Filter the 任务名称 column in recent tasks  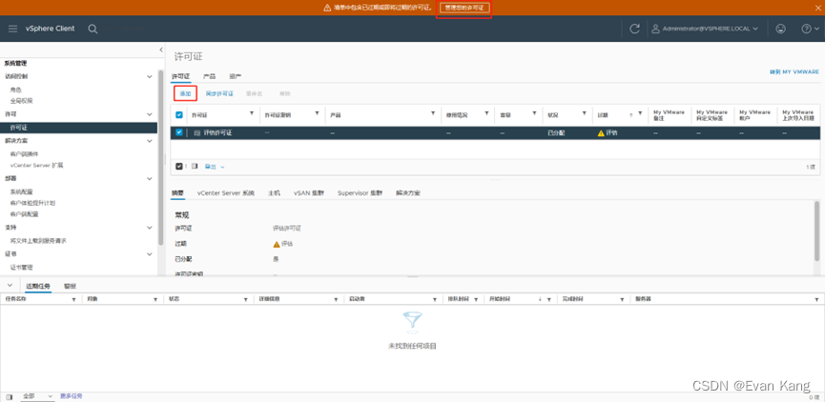[x=74, y=299]
